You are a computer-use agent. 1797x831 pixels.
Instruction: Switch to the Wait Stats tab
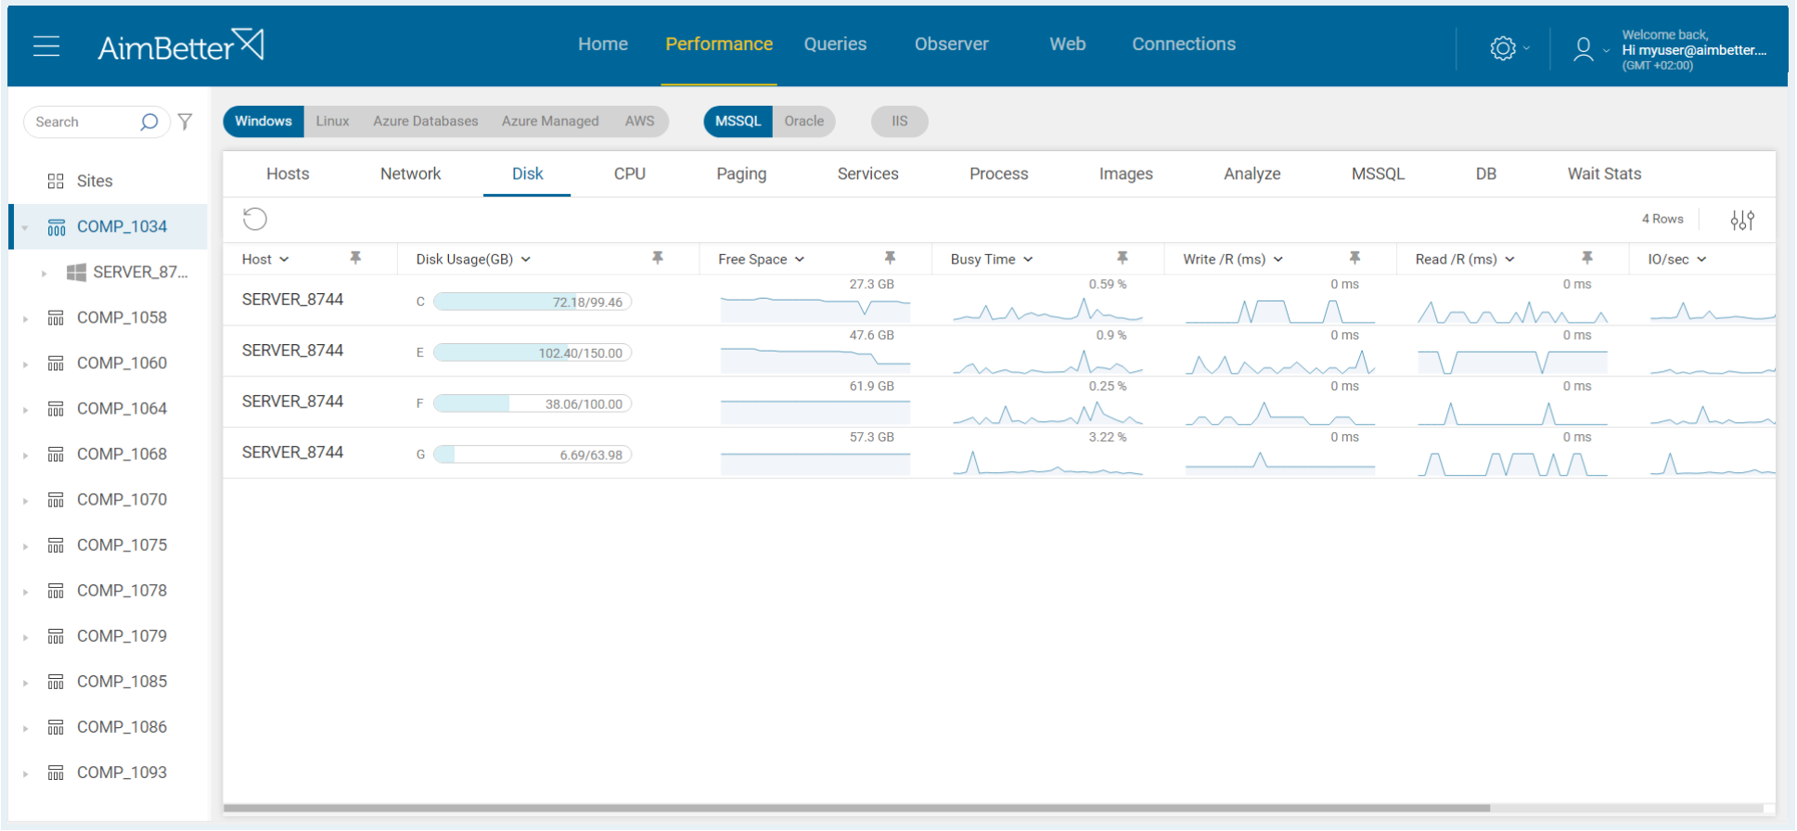[x=1605, y=174]
